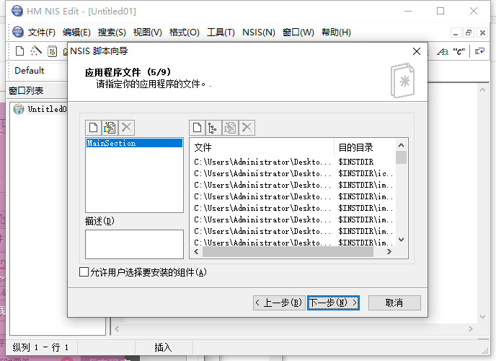Click the file list vertical scrollbar thumb
Image resolution: width=496 pixels, height=361 pixels.
tap(401, 157)
